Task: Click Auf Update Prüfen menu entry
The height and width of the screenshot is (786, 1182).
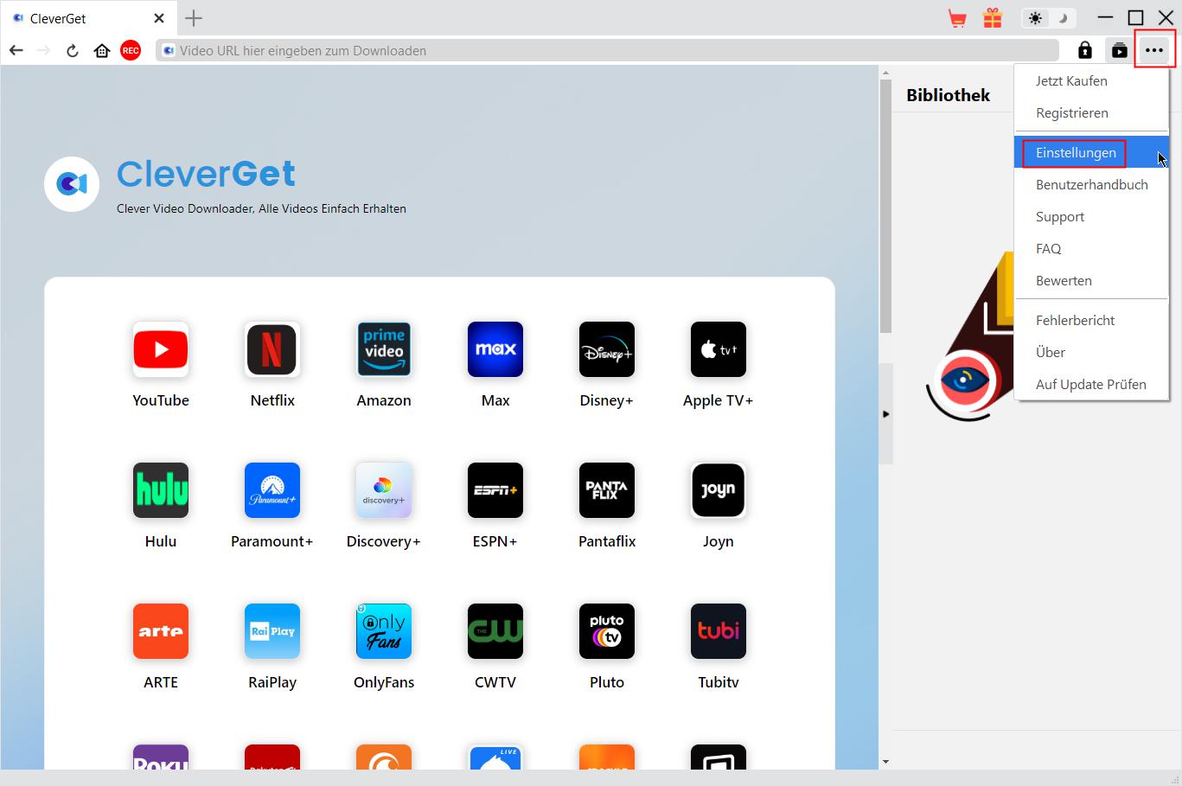Action: point(1090,385)
